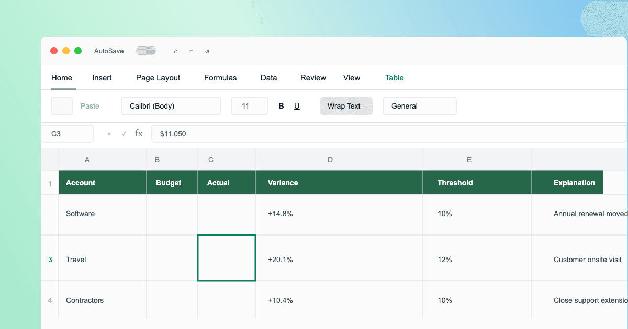The height and width of the screenshot is (329, 628).
Task: Select column D header
Action: [339, 160]
